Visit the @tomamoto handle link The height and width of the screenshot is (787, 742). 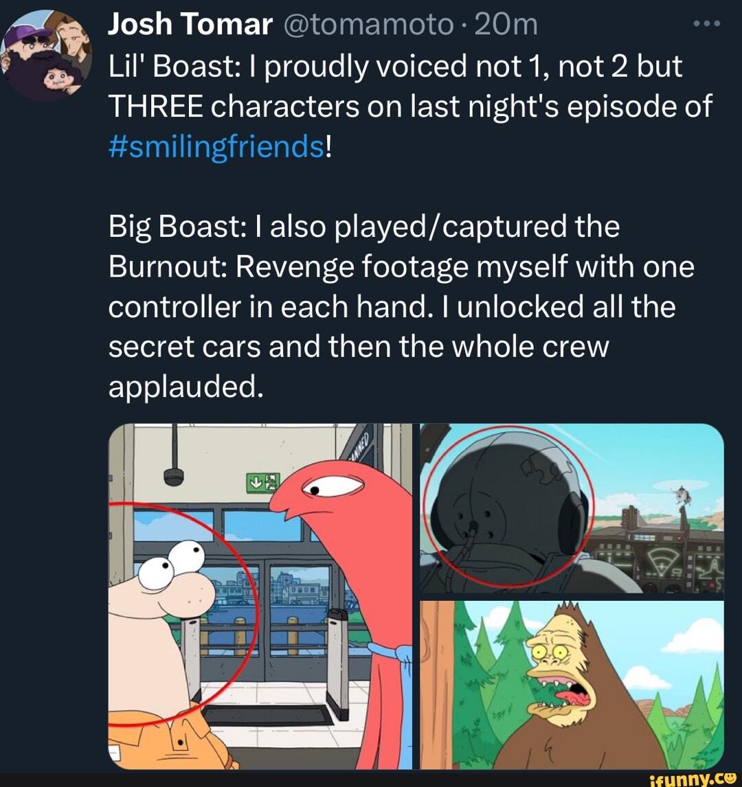click(x=367, y=25)
